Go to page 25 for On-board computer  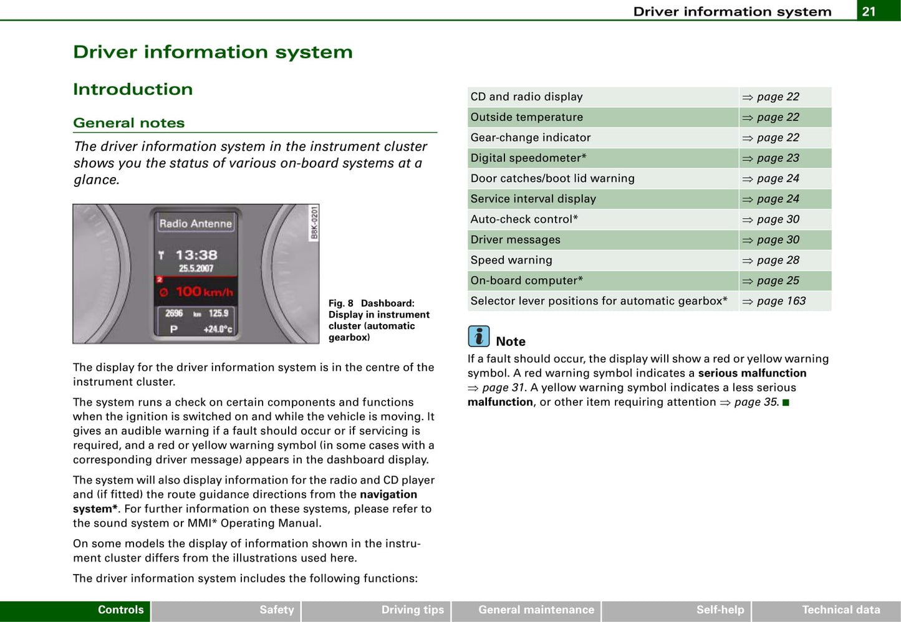pyautogui.click(x=777, y=281)
